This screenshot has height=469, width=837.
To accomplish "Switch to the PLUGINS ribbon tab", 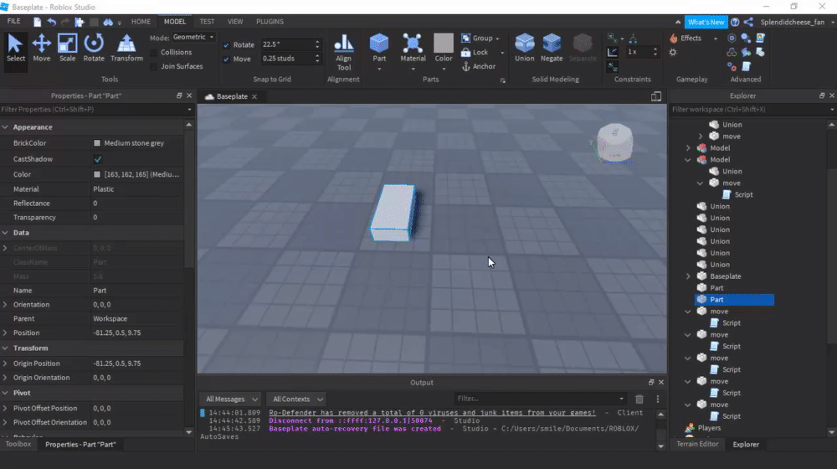I will point(270,22).
